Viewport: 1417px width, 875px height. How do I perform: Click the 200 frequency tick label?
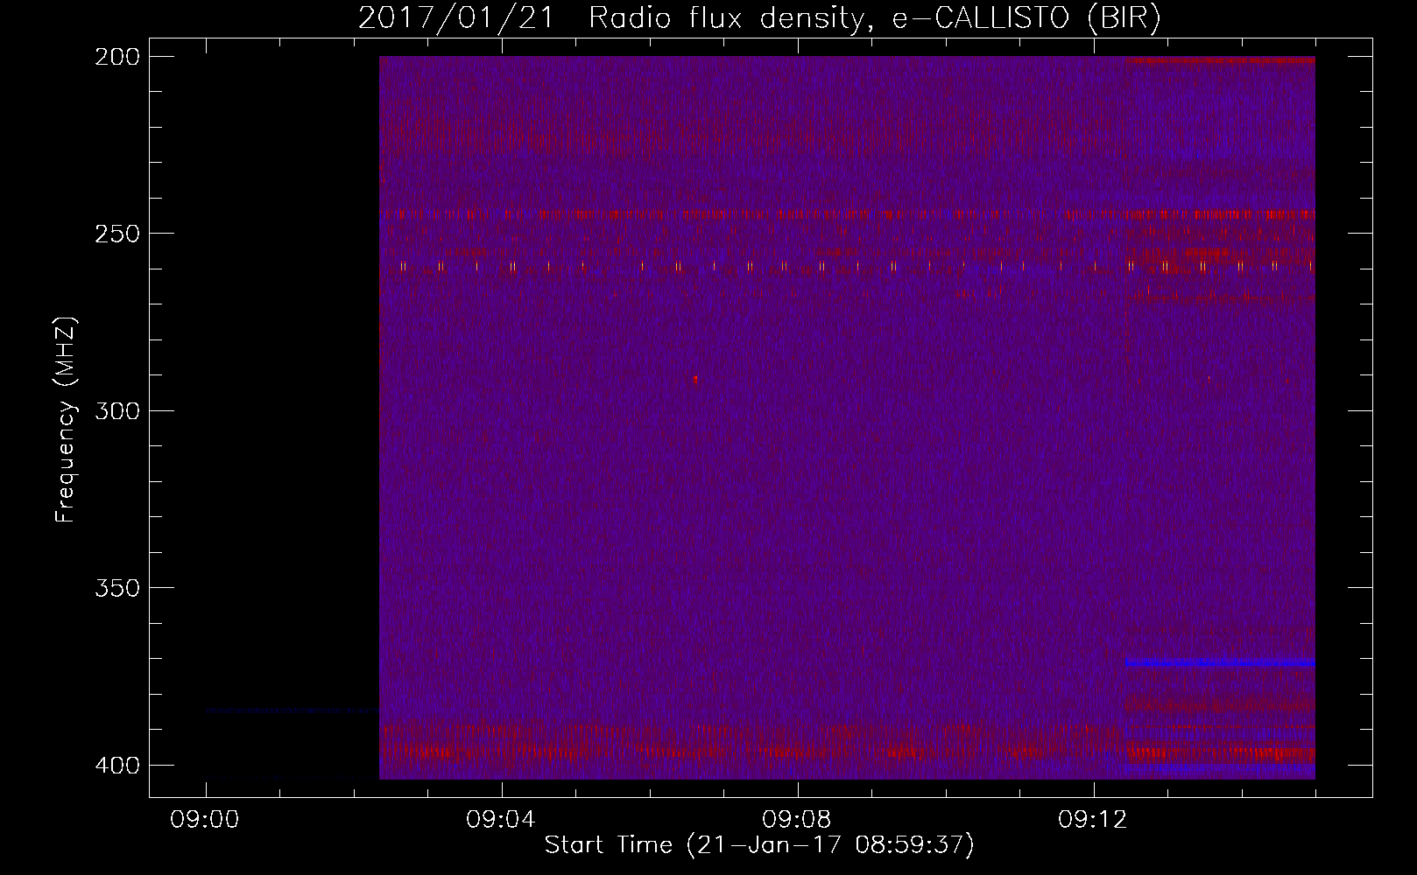click(x=117, y=57)
